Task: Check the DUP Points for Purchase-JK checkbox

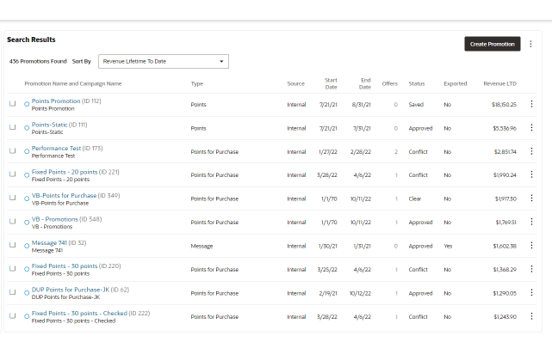Action: coord(13,292)
